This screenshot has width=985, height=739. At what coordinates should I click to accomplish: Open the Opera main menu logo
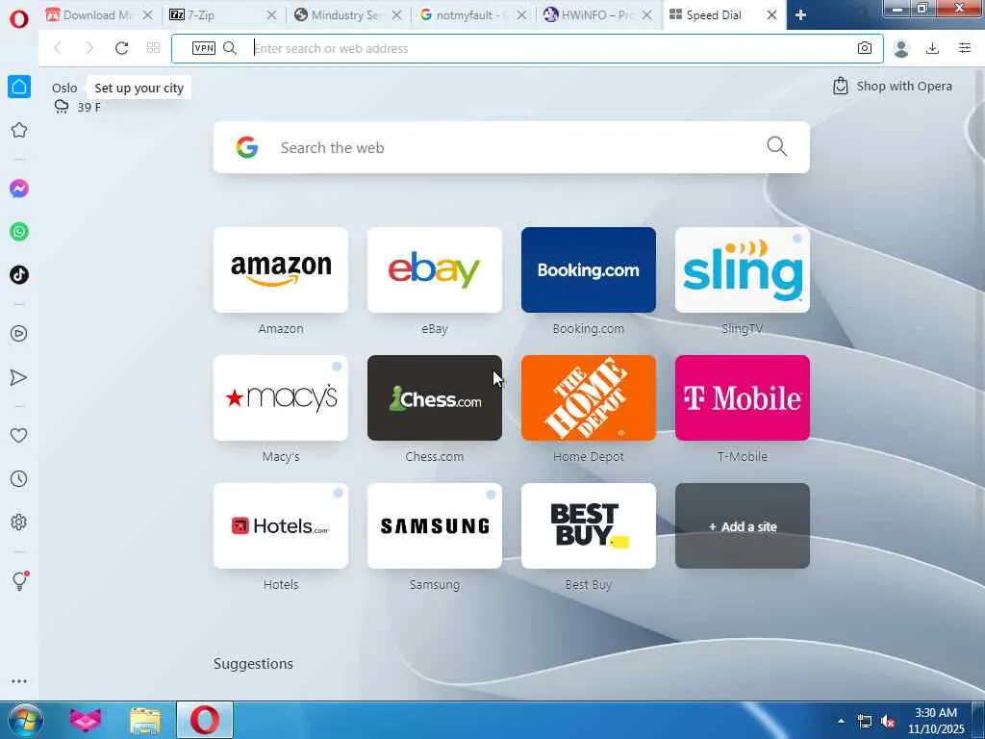pos(19,19)
